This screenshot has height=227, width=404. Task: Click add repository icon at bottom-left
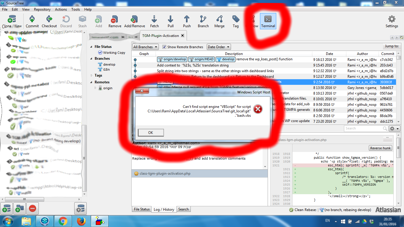click(7, 209)
